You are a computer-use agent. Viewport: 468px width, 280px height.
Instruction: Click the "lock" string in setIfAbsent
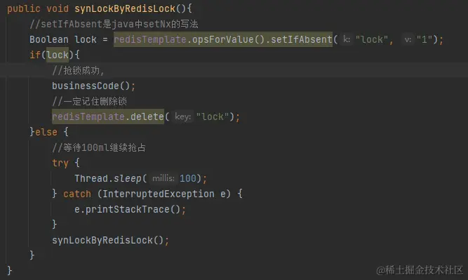click(372, 39)
